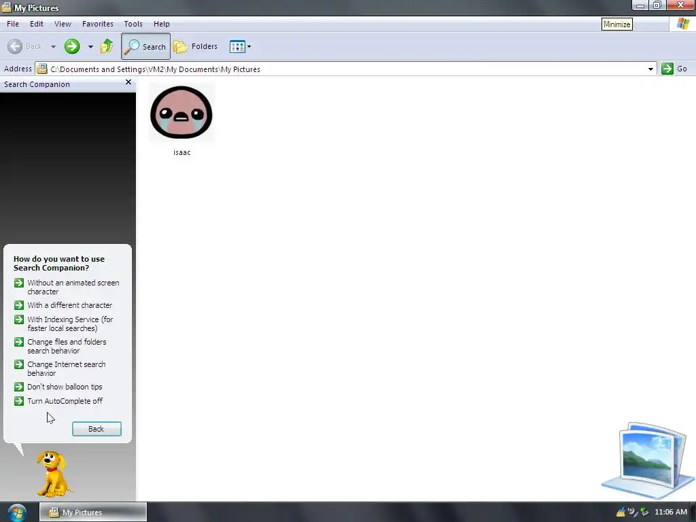
Task: Open the View menu
Action: click(x=63, y=24)
